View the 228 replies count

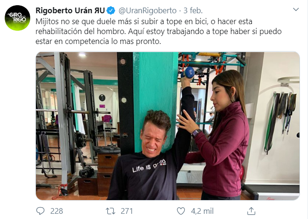pyautogui.click(x=57, y=211)
